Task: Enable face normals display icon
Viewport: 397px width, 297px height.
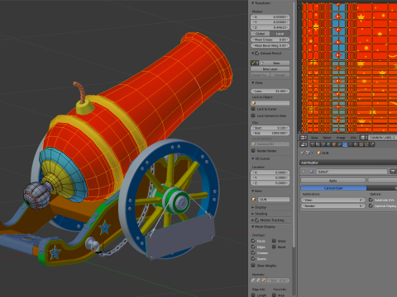Action: (264, 280)
